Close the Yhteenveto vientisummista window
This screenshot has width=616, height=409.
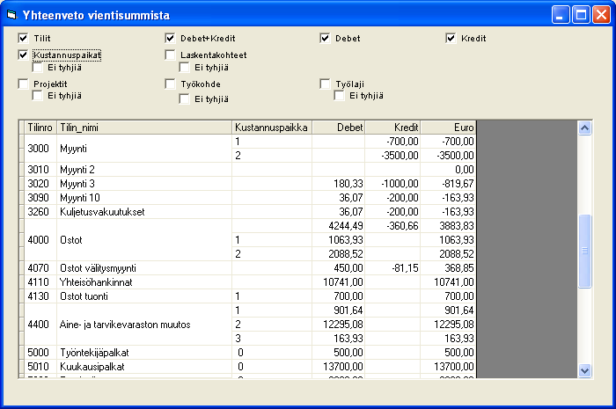tap(601, 15)
